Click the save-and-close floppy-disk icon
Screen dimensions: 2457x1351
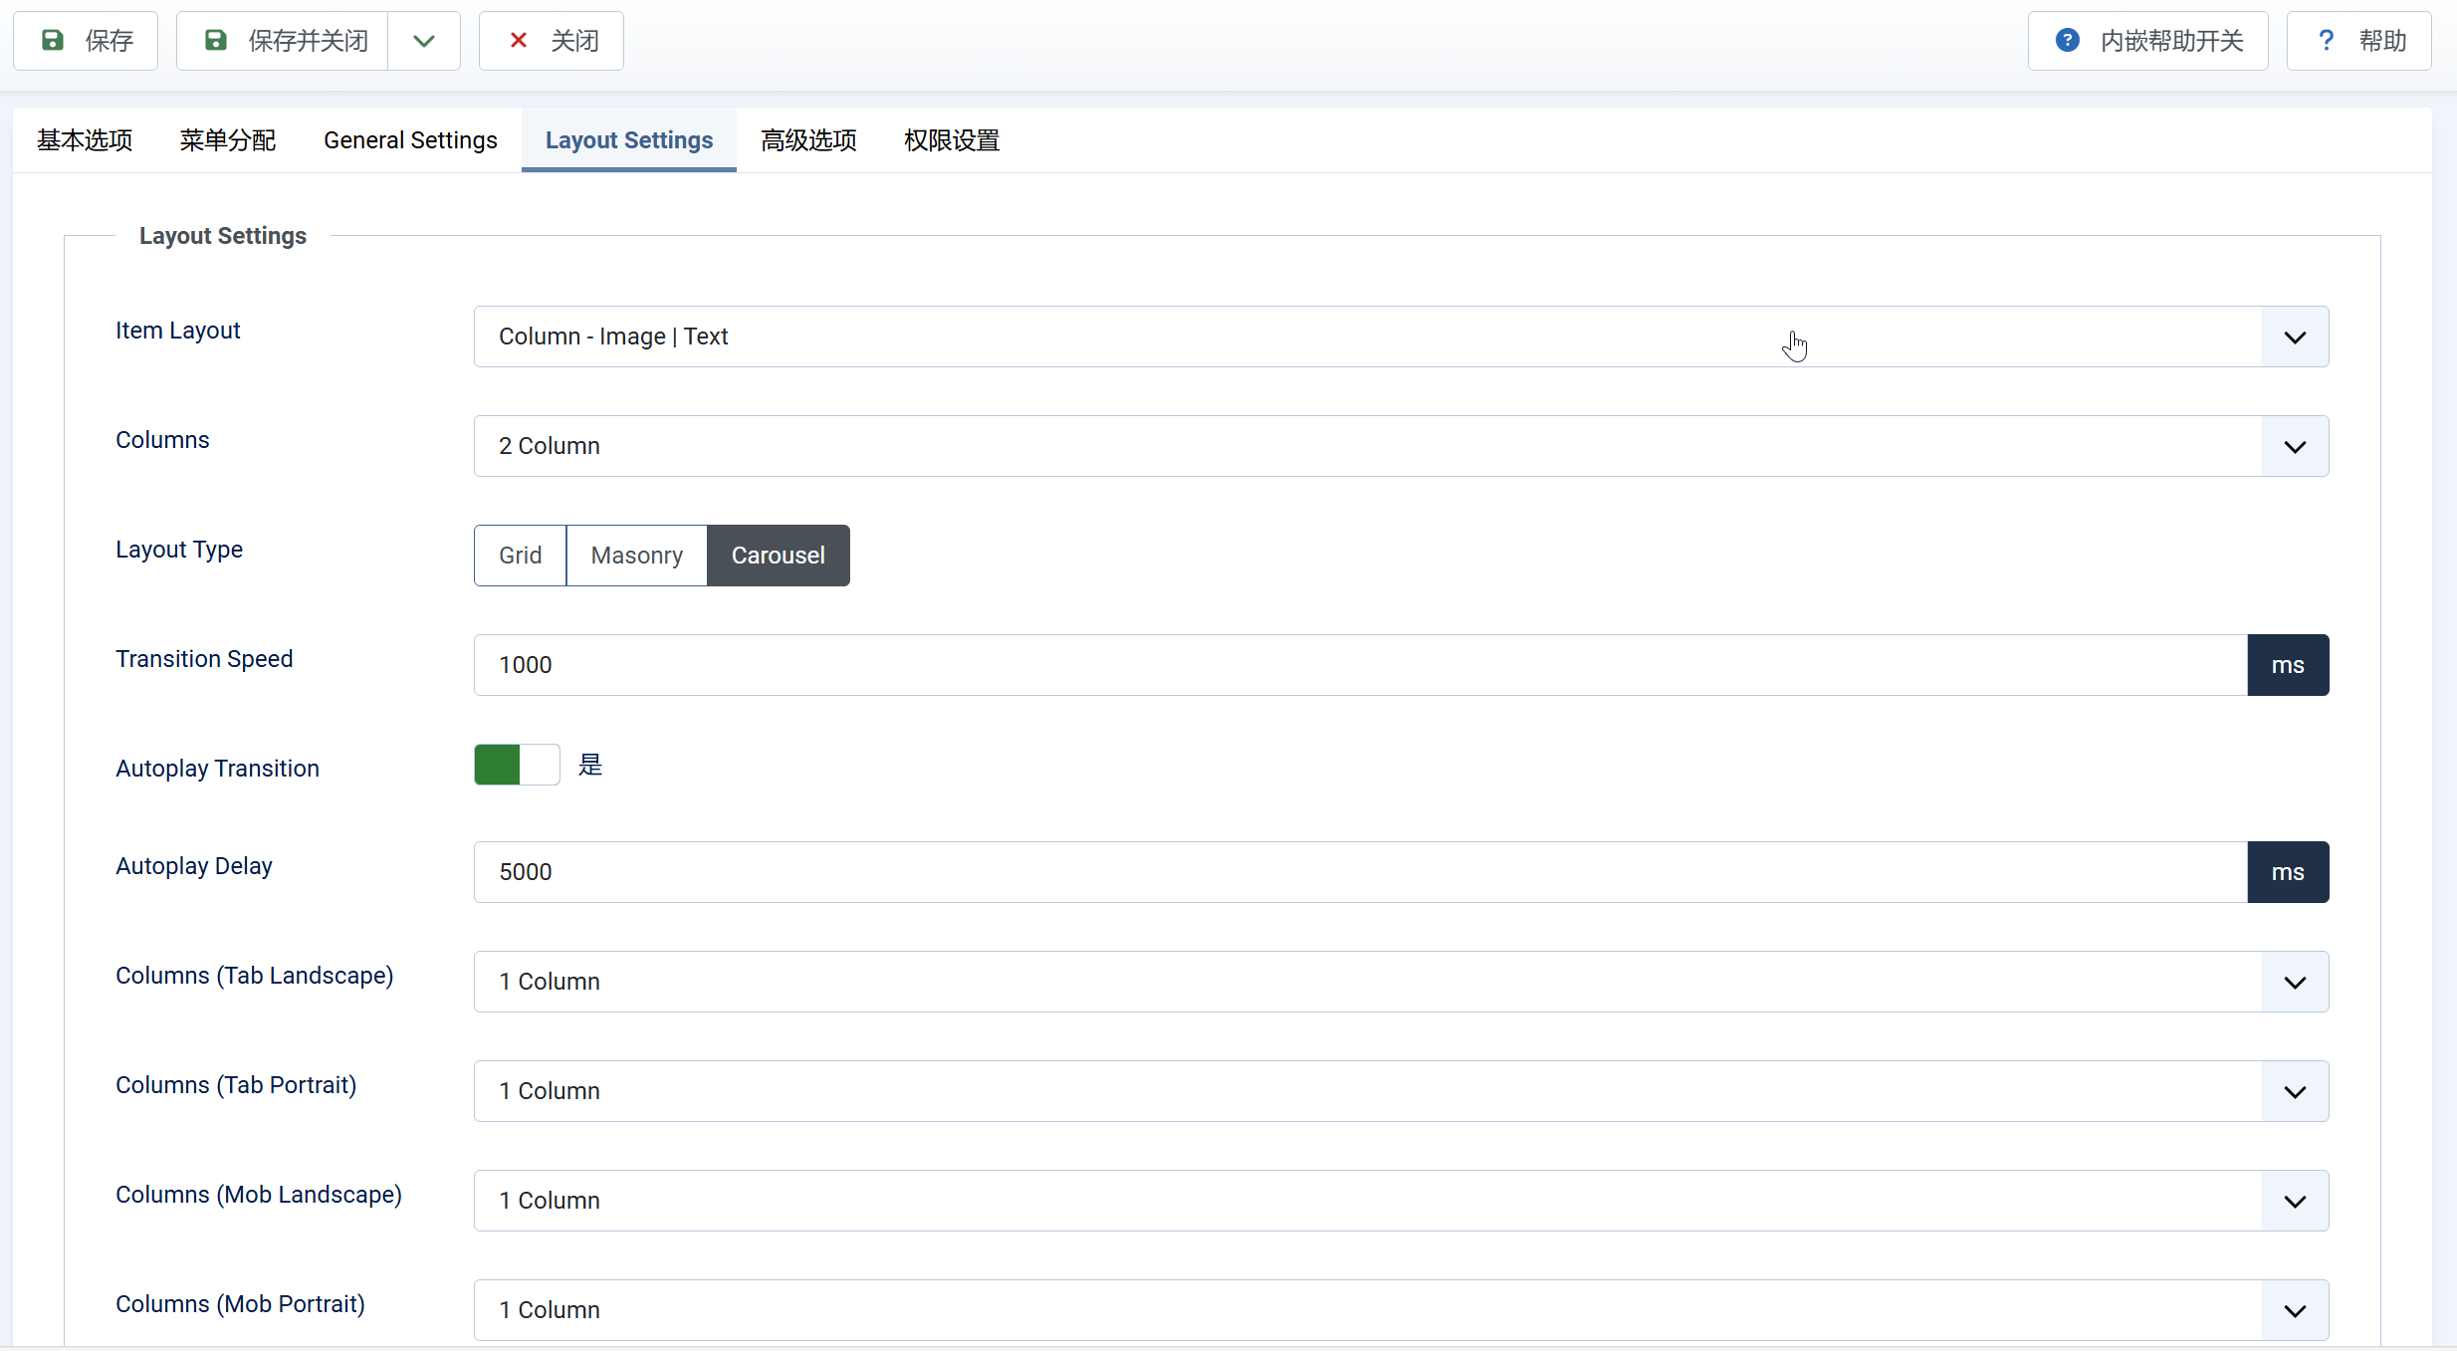pyautogui.click(x=216, y=41)
